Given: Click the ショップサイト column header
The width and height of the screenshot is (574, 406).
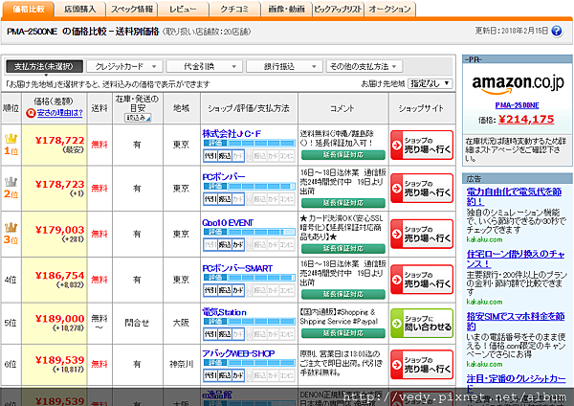Looking at the screenshot, I should point(421,108).
